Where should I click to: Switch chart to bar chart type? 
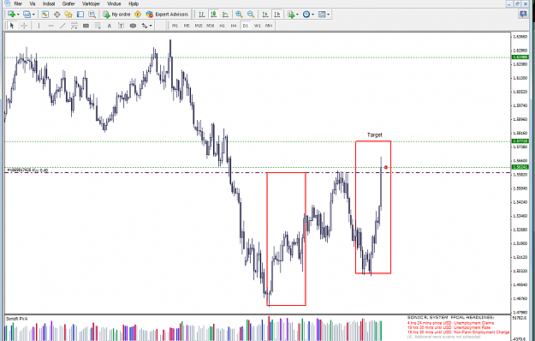point(202,15)
